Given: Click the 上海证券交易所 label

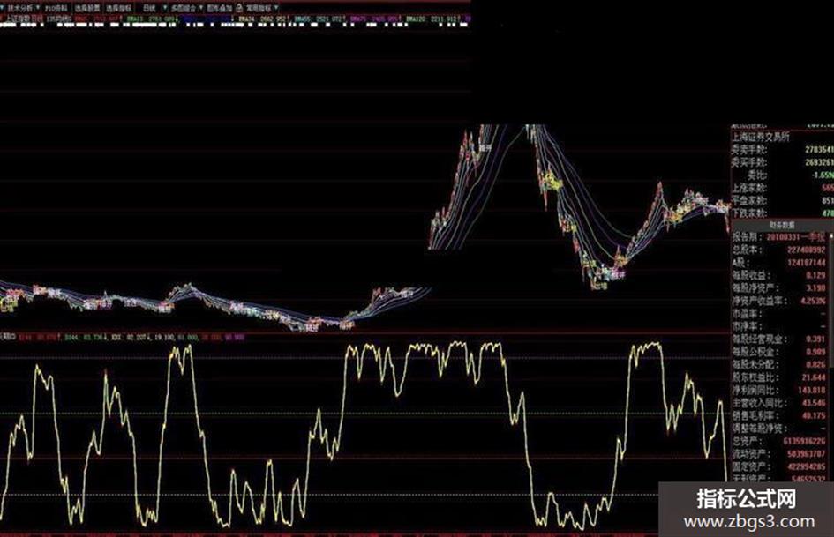Looking at the screenshot, I should click(x=761, y=137).
